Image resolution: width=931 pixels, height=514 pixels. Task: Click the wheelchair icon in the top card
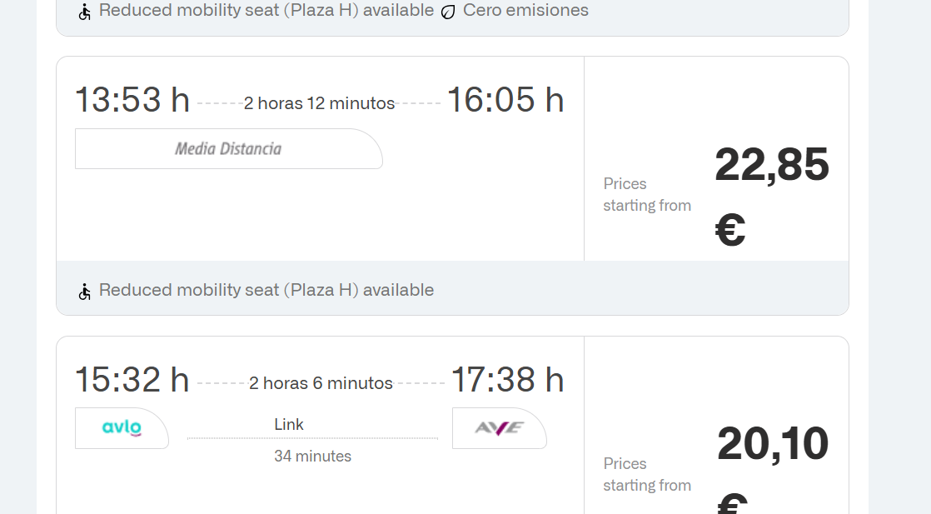coord(84,12)
